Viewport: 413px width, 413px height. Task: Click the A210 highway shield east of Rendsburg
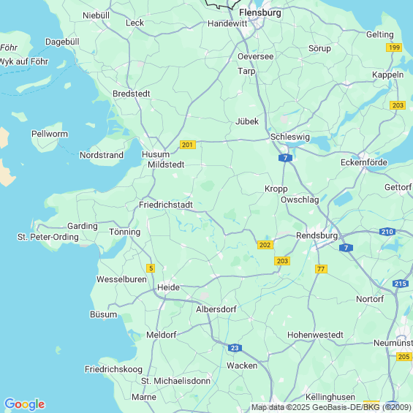(387, 232)
